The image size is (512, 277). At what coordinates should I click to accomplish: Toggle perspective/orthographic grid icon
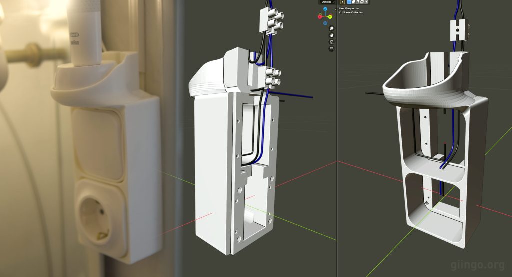click(331, 49)
